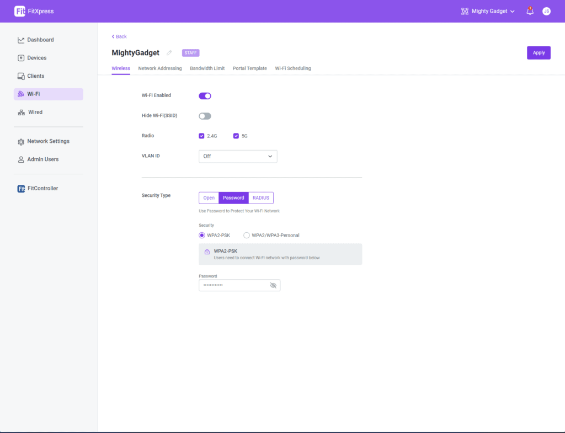The image size is (565, 433).
Task: Open the notifications bell
Action: click(x=530, y=11)
